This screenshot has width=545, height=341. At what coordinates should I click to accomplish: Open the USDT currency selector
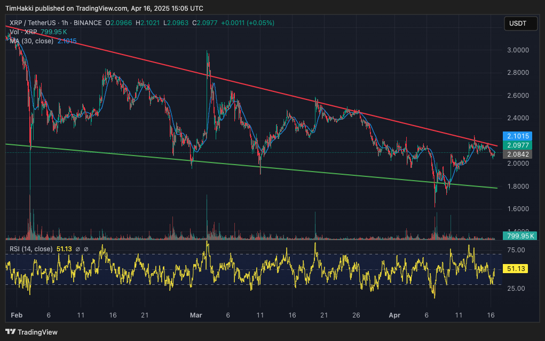(520, 24)
